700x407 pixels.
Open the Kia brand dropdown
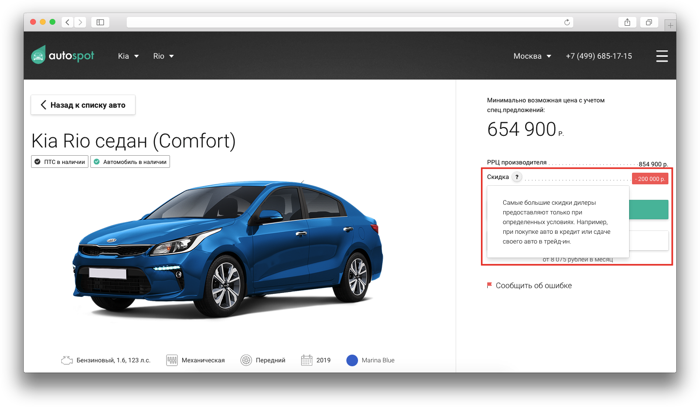tap(128, 56)
